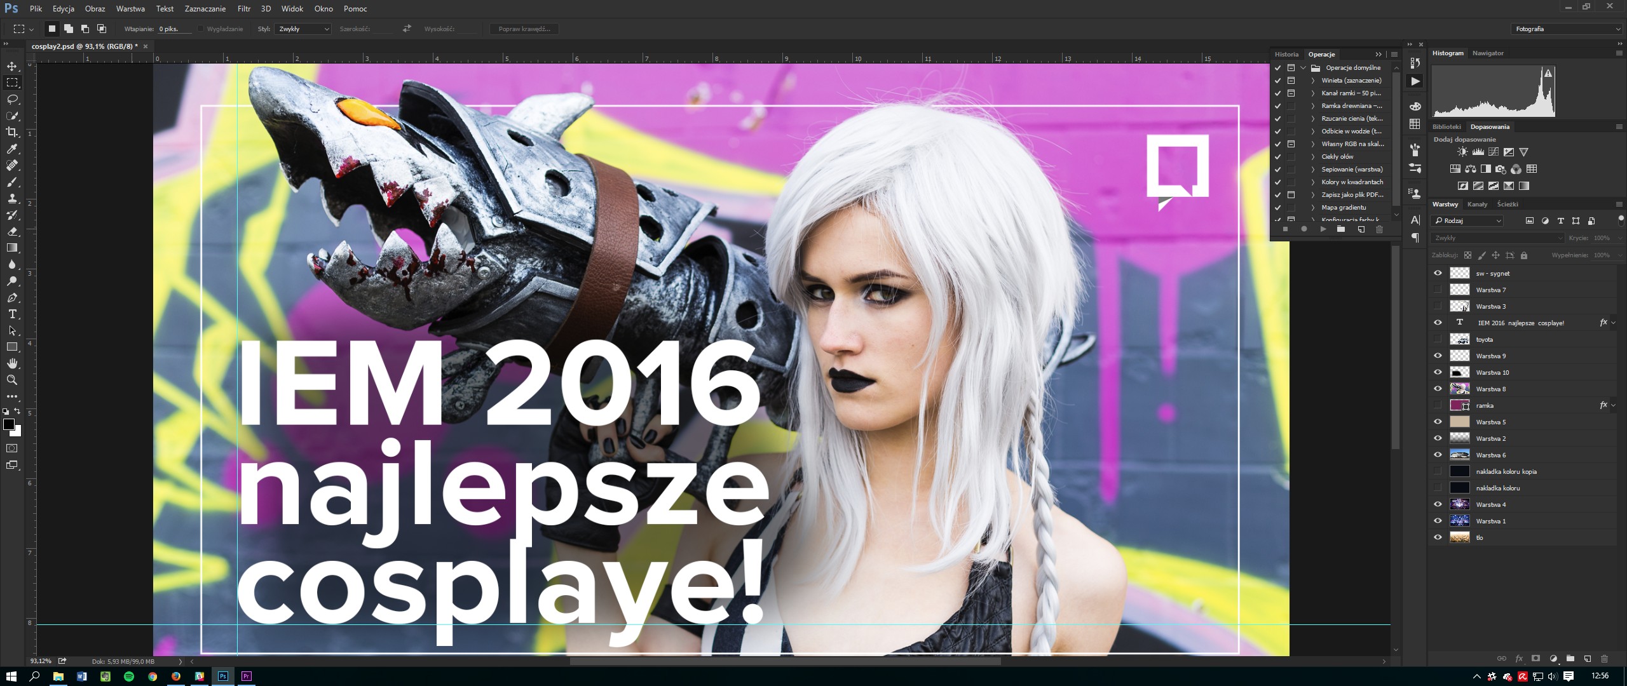Viewport: 1627px width, 686px height.
Task: Swap the height and width icon
Action: (407, 29)
